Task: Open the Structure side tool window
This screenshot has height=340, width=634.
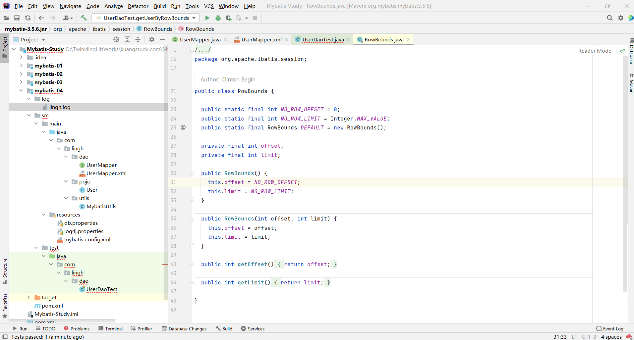Action: click(x=5, y=271)
